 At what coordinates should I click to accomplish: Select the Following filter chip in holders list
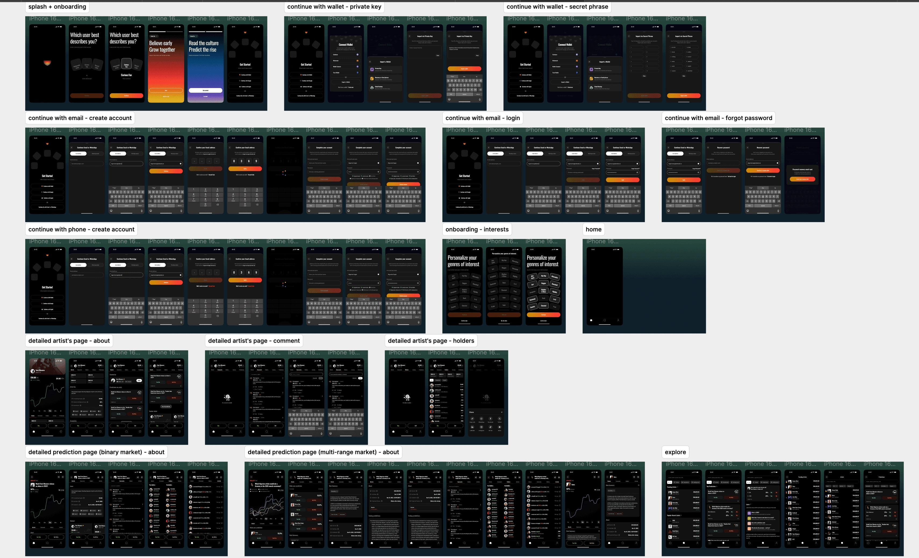(438, 380)
